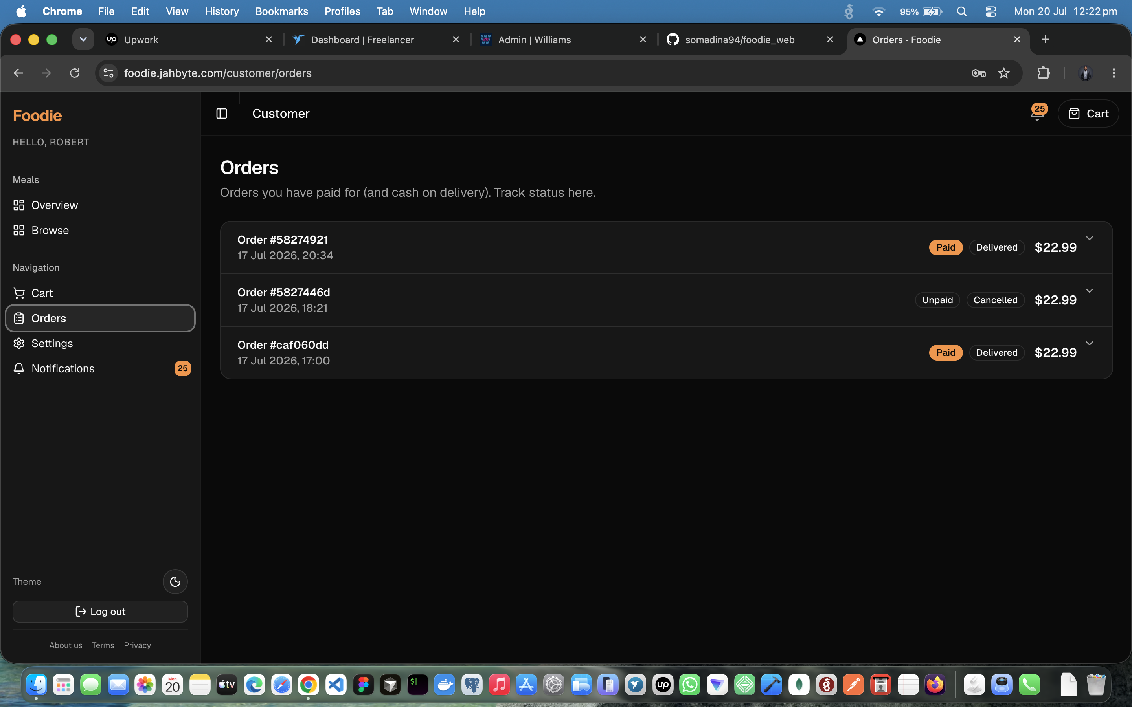1132x707 pixels.
Task: Open WhatsApp from the Dock
Action: (691, 685)
